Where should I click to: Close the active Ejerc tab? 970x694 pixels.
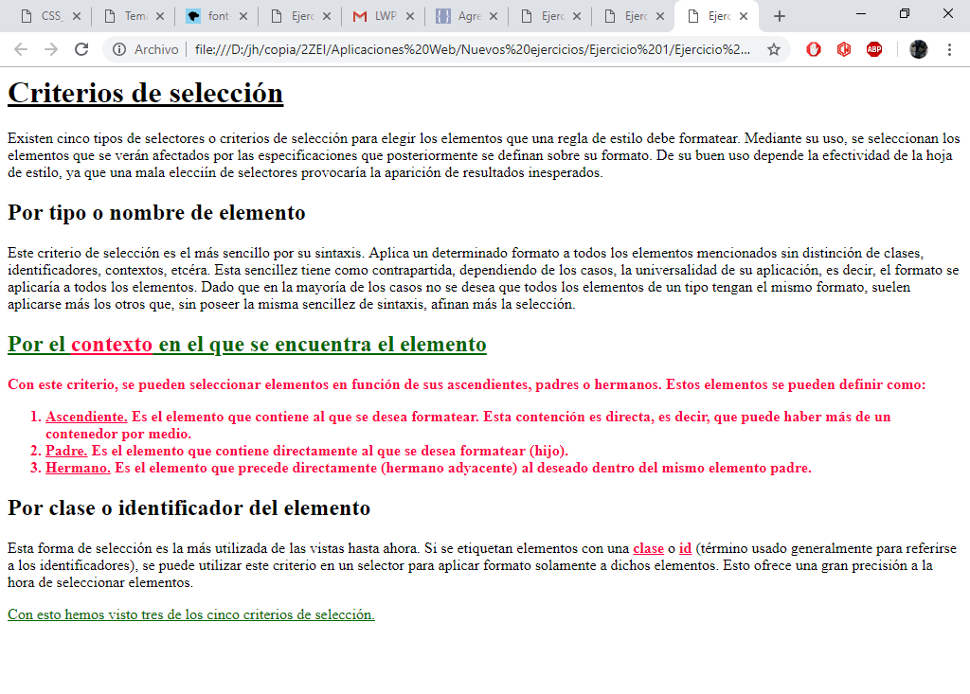pos(744,17)
